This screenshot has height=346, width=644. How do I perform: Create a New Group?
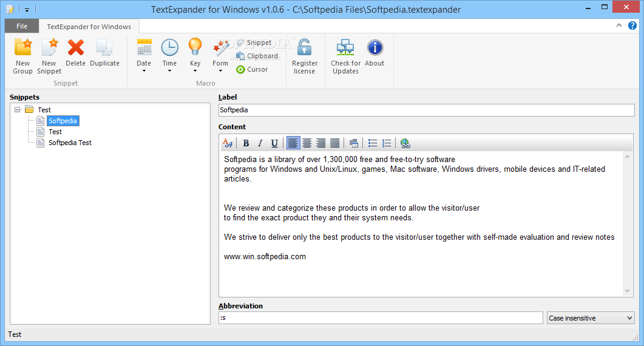coord(23,56)
